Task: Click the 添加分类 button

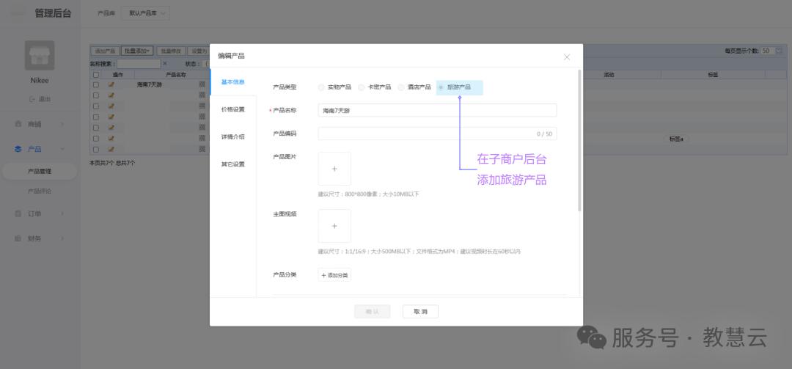Action: pos(334,275)
